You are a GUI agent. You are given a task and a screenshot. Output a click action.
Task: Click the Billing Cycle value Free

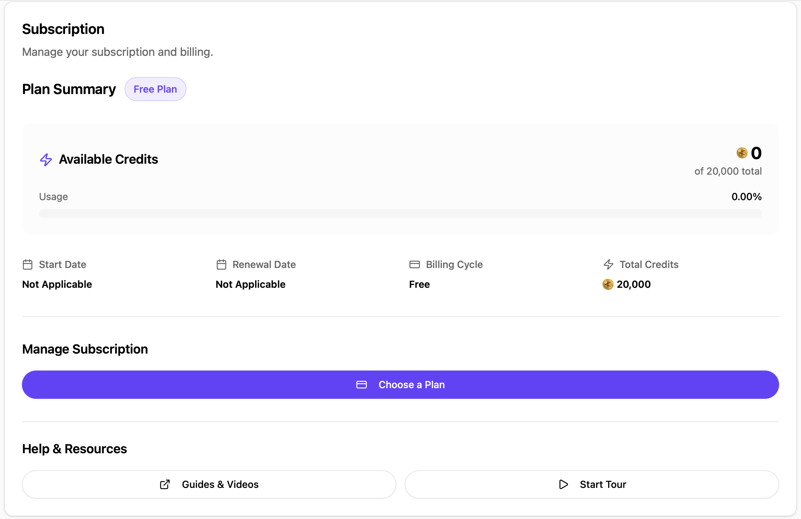pyautogui.click(x=419, y=284)
